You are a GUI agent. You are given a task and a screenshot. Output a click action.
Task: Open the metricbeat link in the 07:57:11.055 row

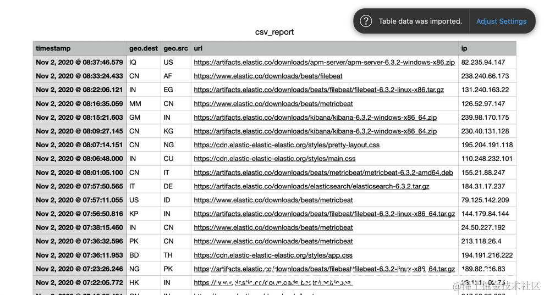(x=273, y=200)
